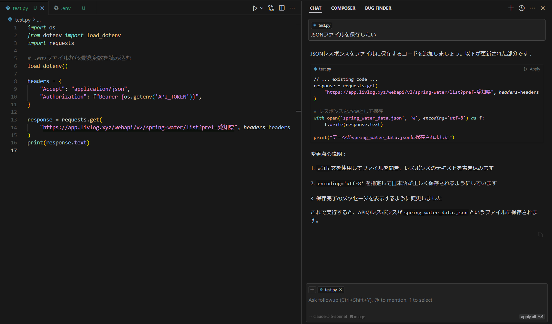Screen dimensions: 552x324
Task: Show chat history with the clock icon
Action: coord(522,8)
